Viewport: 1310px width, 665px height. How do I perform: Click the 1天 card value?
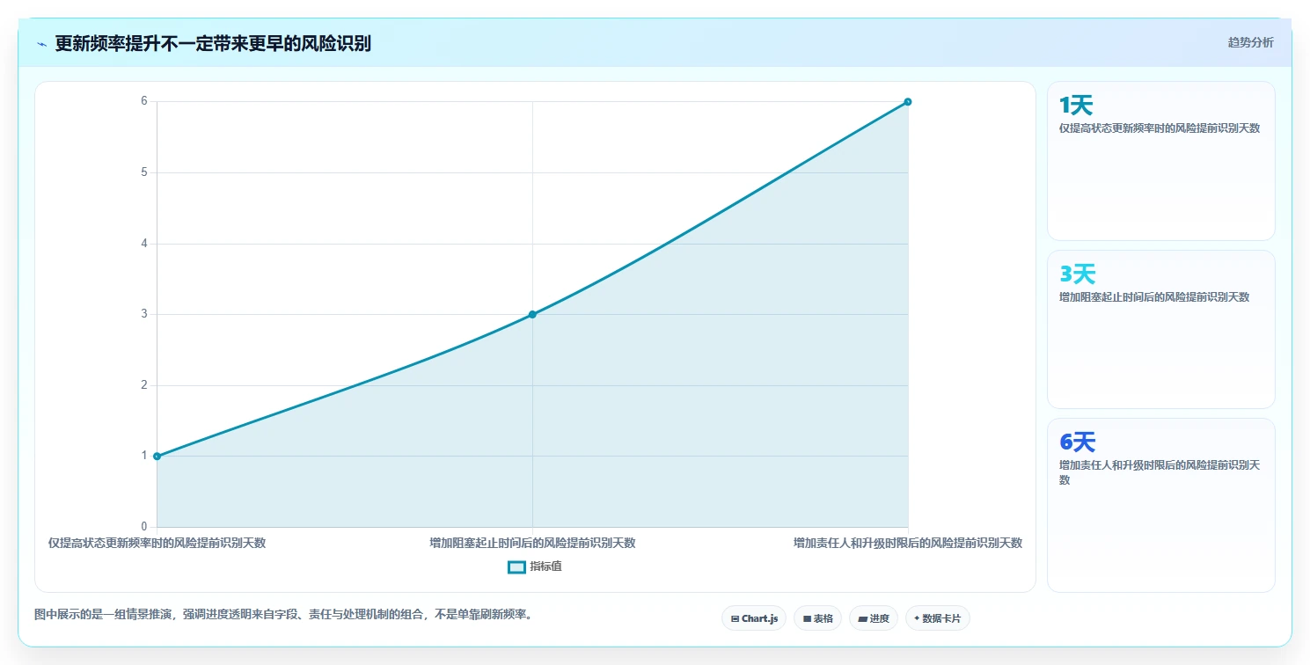click(1076, 106)
